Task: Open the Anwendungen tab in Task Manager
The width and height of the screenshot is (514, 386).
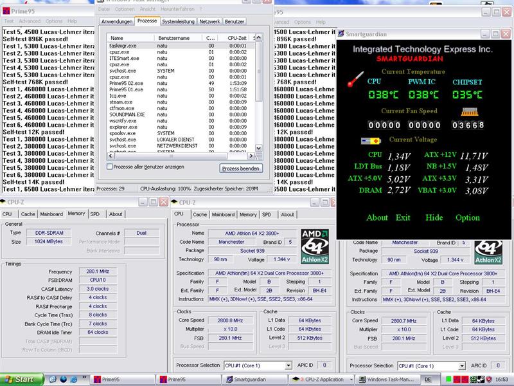Action: [117, 21]
